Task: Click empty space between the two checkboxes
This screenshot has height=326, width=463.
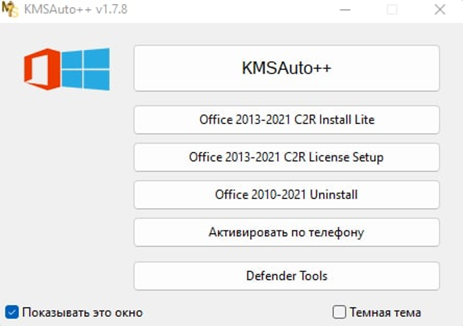Action: [236, 312]
